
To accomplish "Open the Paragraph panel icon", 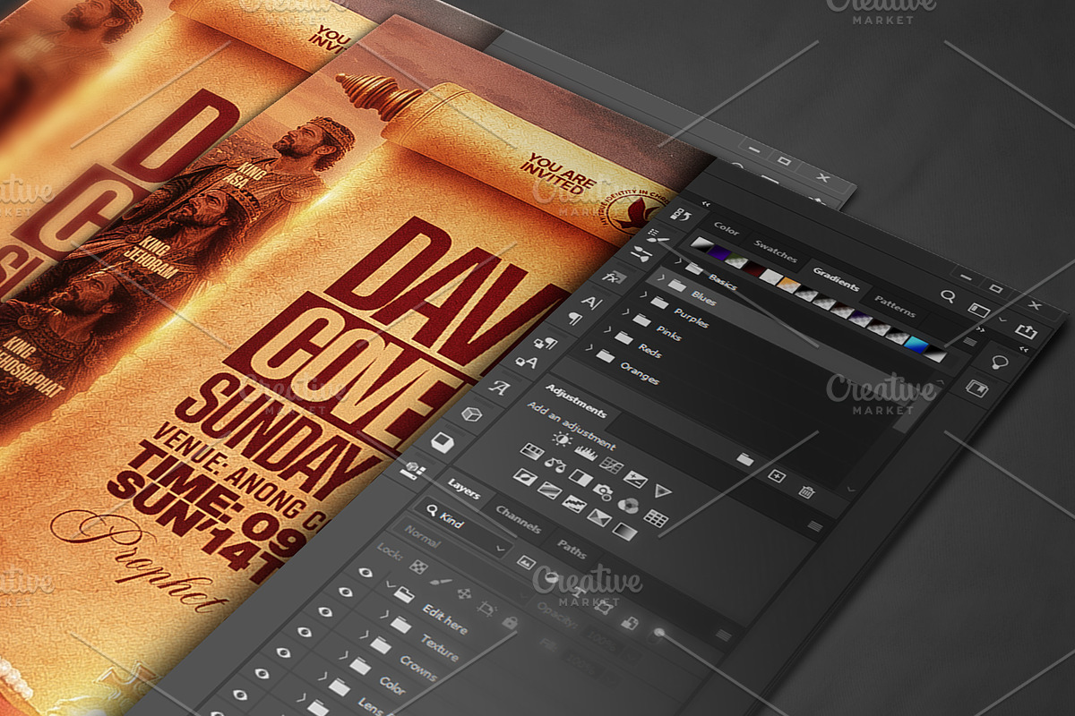I will point(574,319).
